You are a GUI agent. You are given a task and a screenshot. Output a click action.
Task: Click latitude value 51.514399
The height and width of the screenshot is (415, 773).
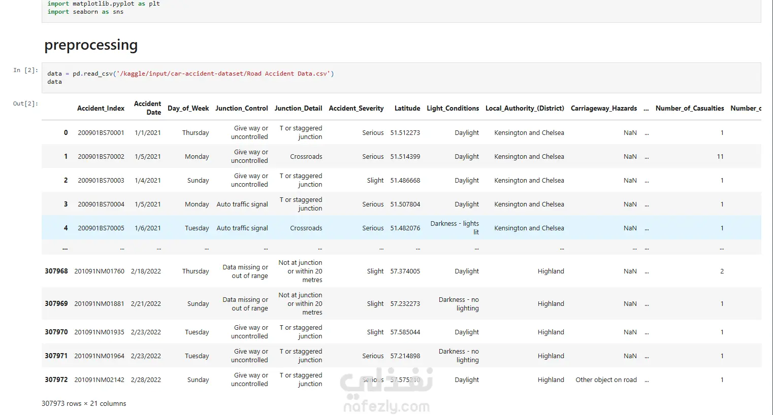coord(405,156)
